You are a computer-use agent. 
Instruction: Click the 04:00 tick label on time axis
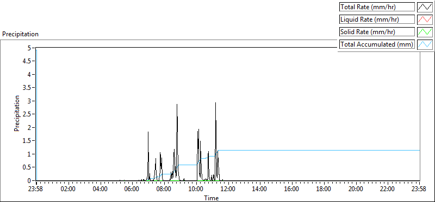point(100,190)
